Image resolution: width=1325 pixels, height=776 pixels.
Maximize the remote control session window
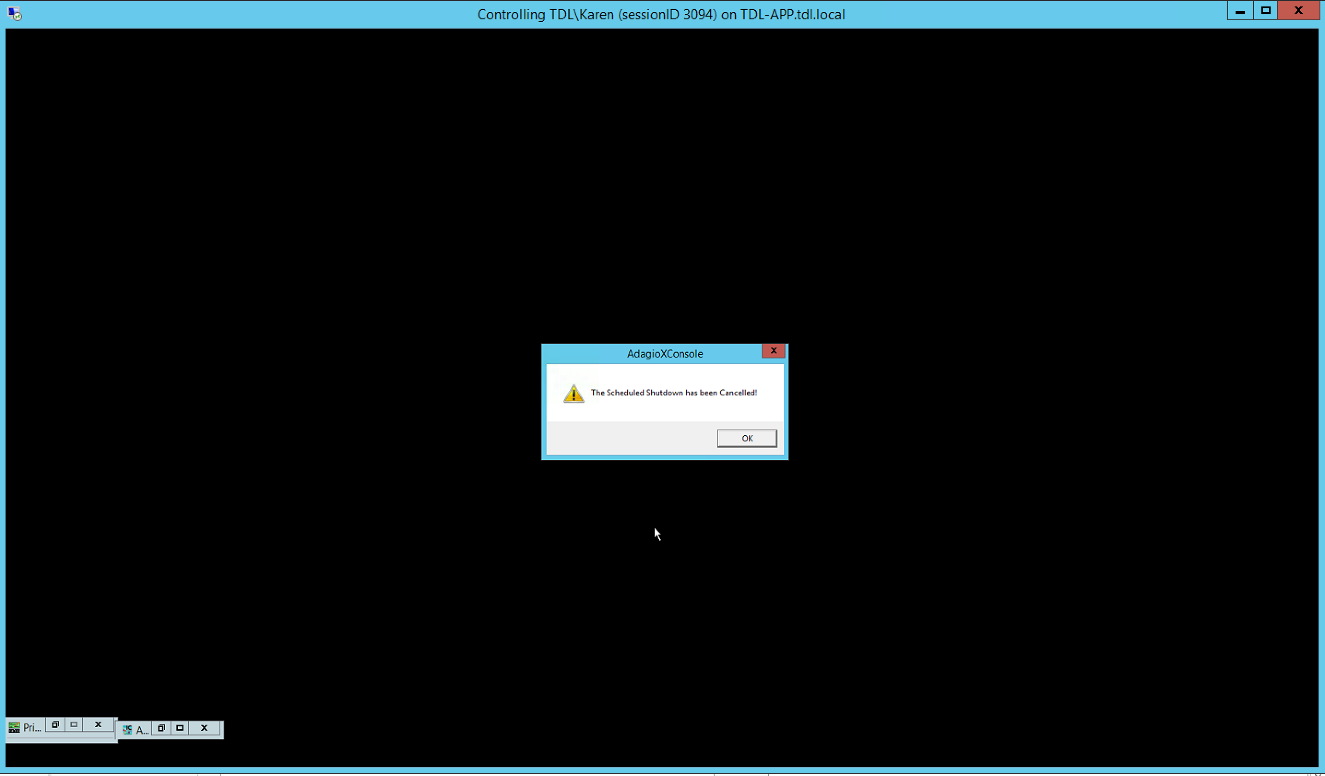click(x=1266, y=11)
